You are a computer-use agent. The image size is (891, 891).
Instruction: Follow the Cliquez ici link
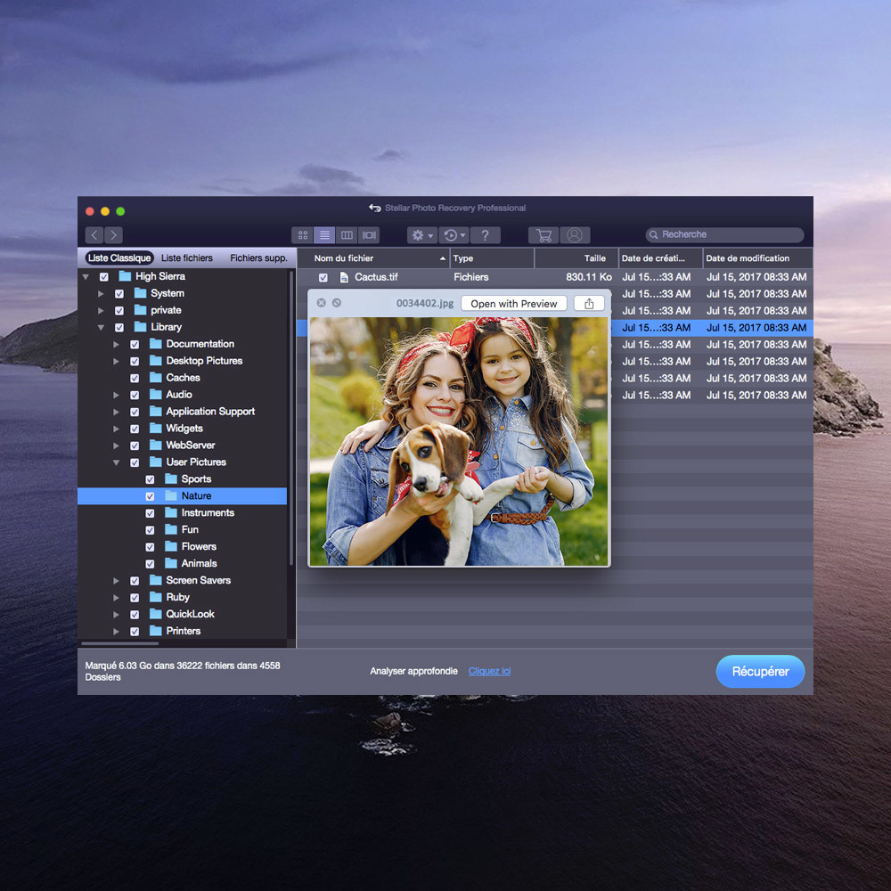(x=489, y=671)
